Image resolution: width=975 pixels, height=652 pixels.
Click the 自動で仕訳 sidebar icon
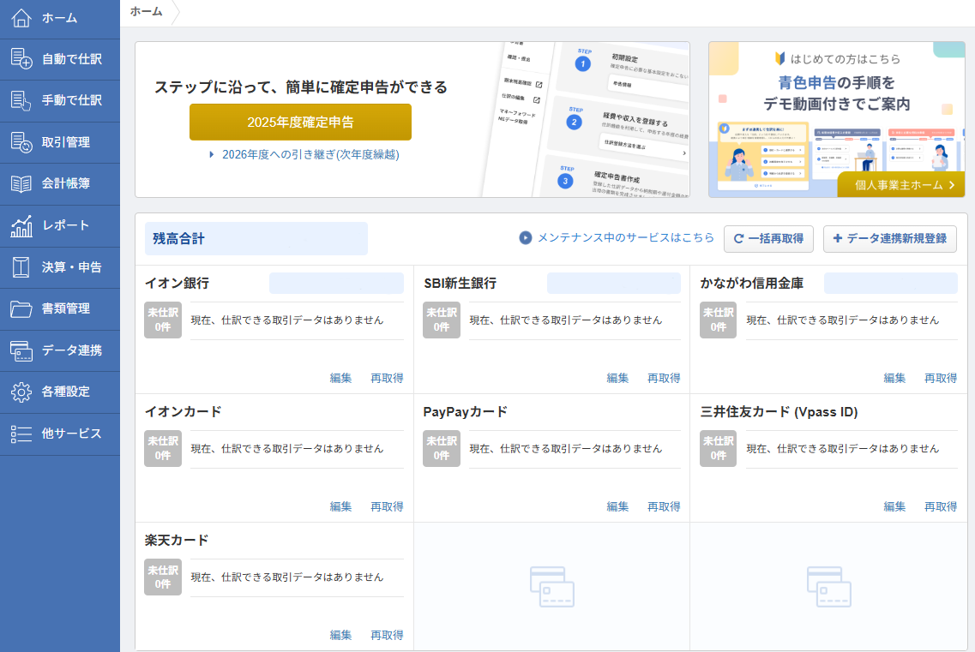click(21, 59)
